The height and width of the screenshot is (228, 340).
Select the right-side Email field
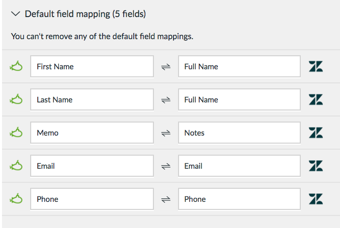pyautogui.click(x=239, y=166)
